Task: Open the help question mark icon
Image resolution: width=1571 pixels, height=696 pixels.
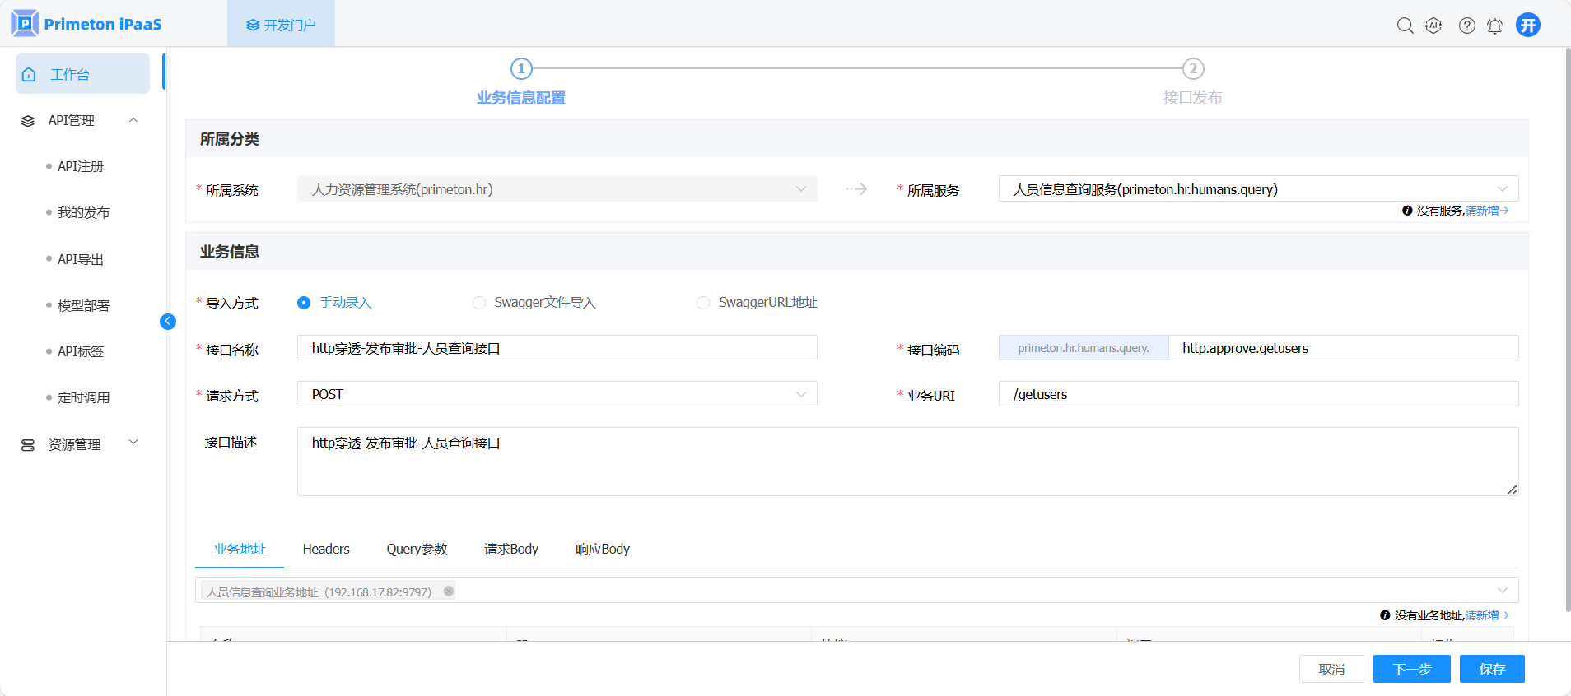Action: (1466, 26)
